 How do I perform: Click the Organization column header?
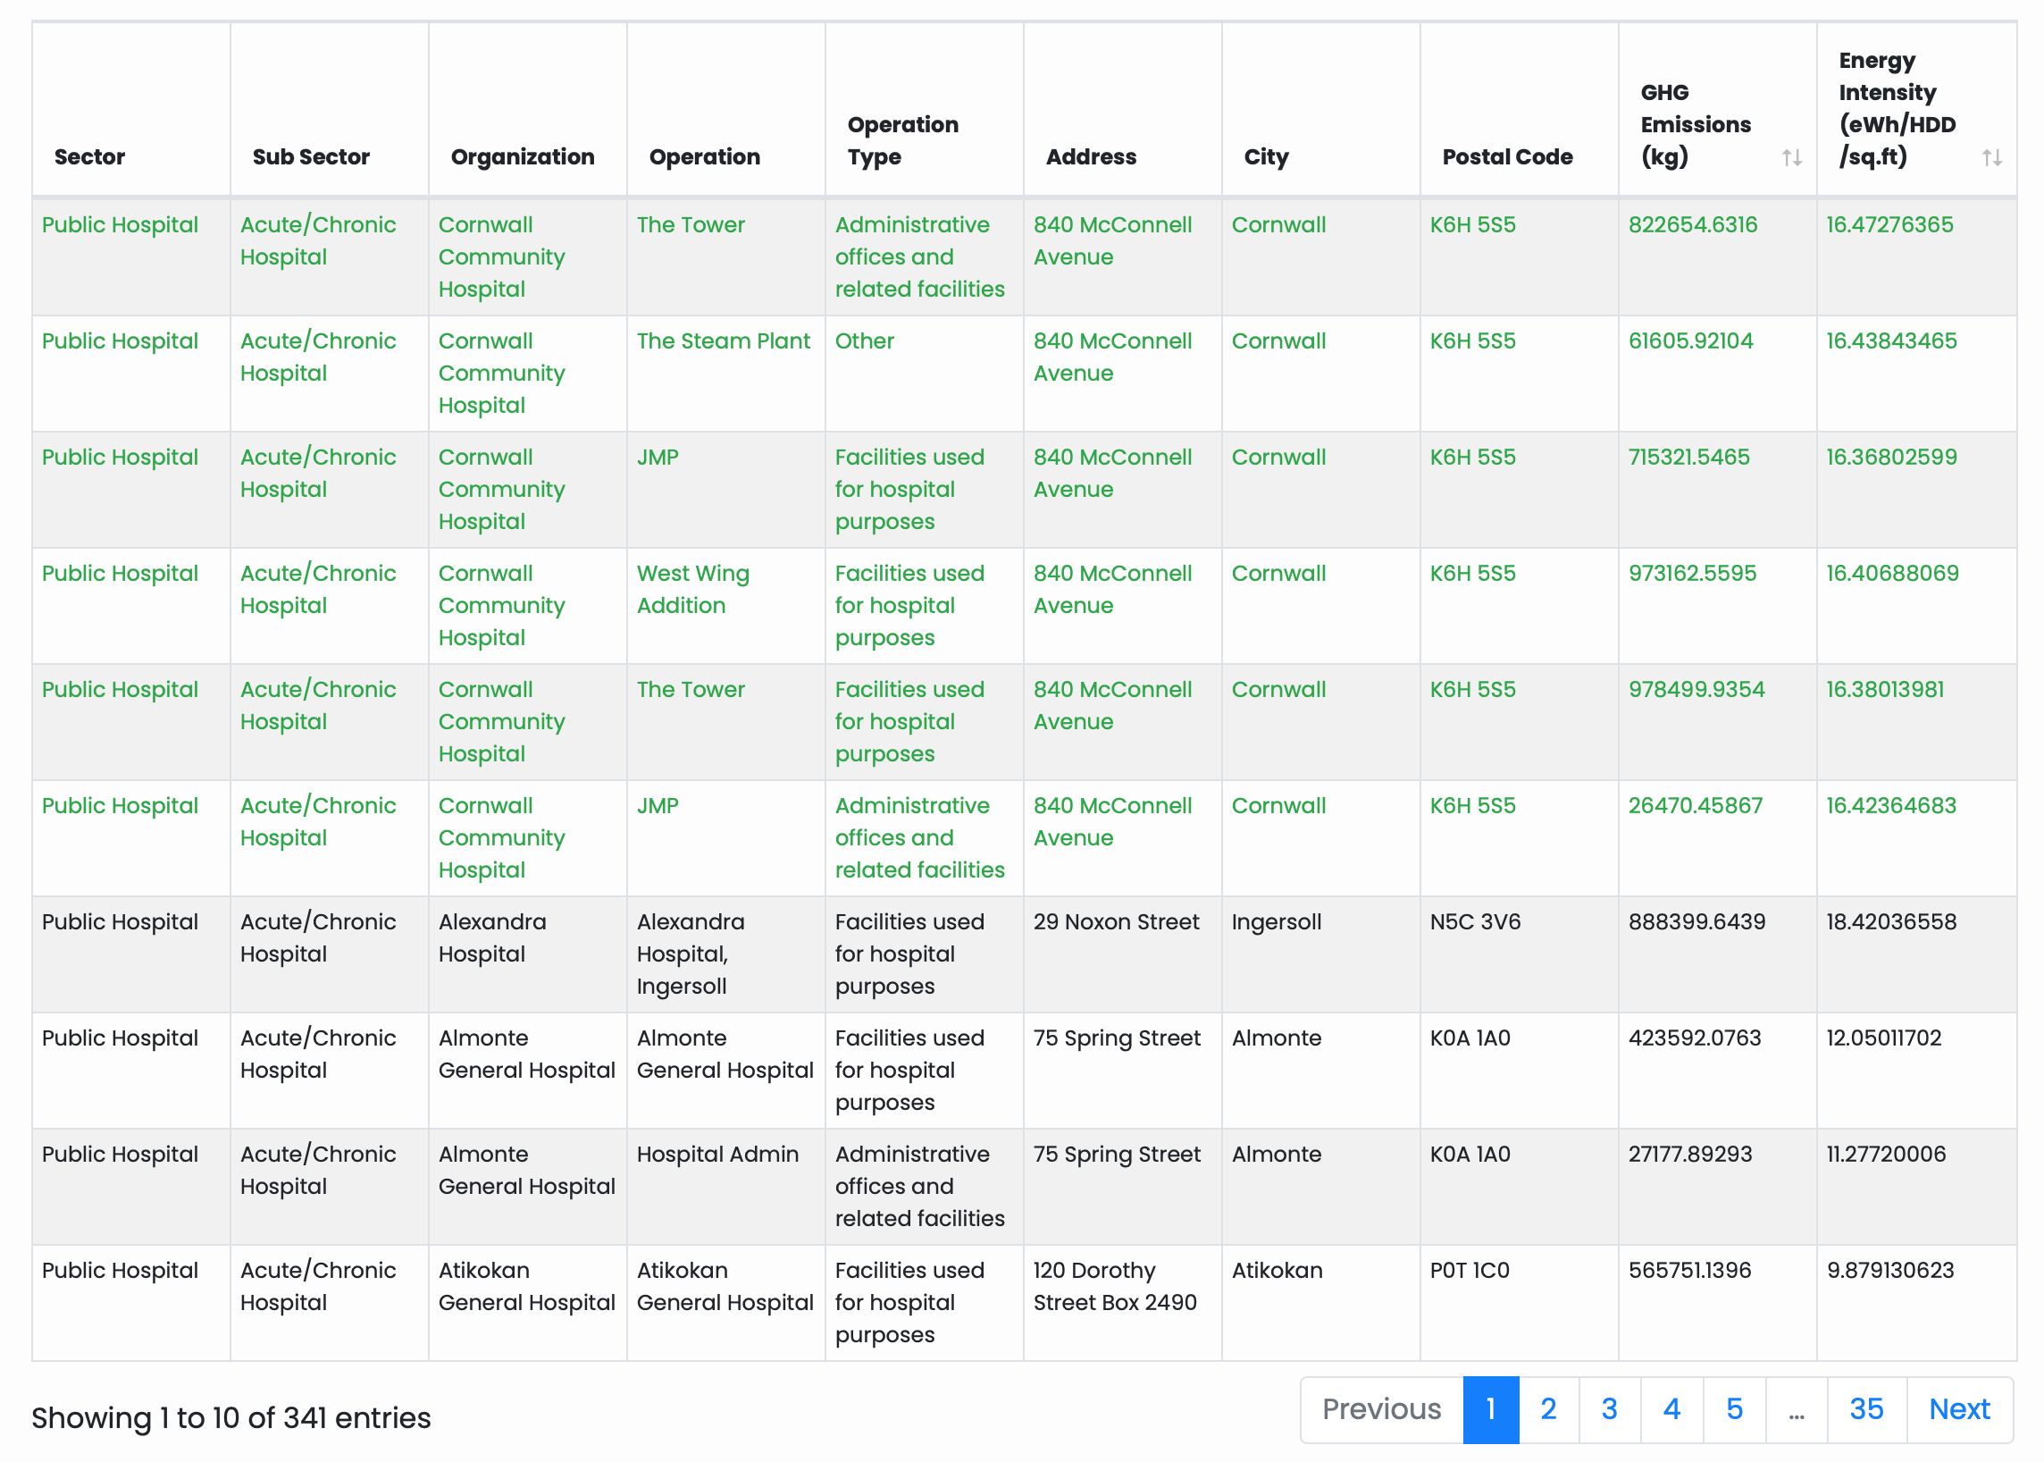click(527, 110)
